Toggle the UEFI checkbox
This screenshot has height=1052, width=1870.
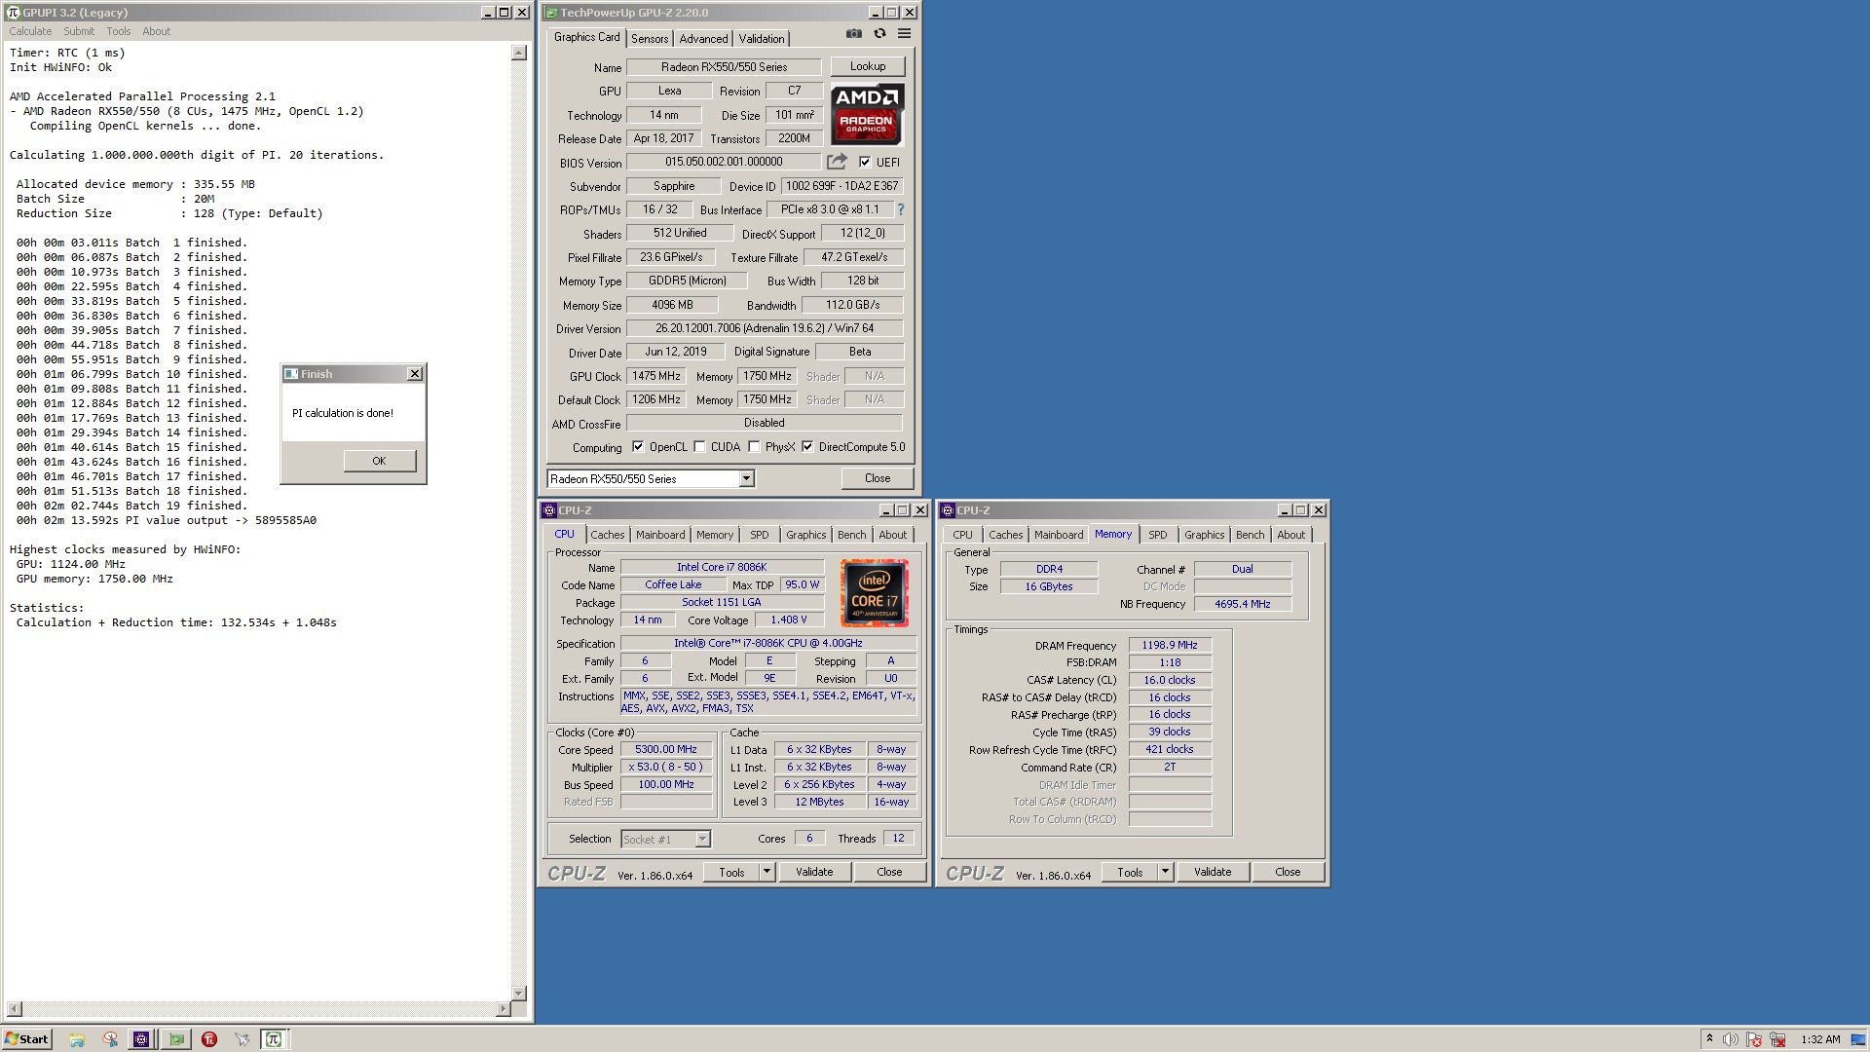(865, 162)
